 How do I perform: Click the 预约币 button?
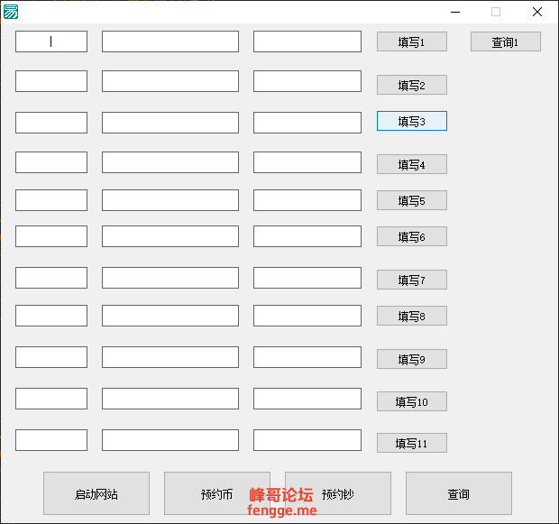pos(217,493)
